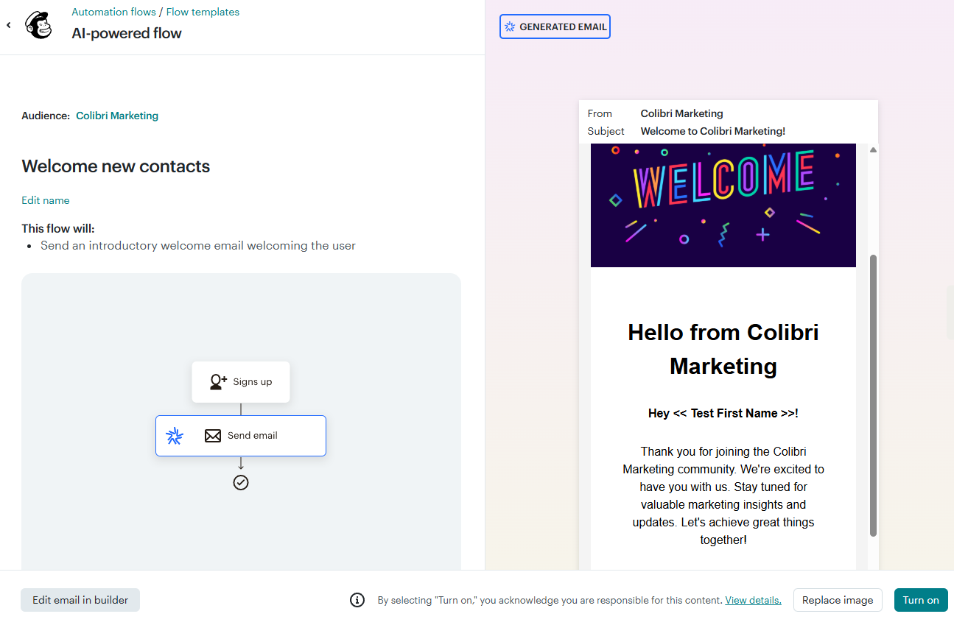Navigate to Automation flows breadcrumb
This screenshot has width=954, height=625.
click(x=113, y=11)
